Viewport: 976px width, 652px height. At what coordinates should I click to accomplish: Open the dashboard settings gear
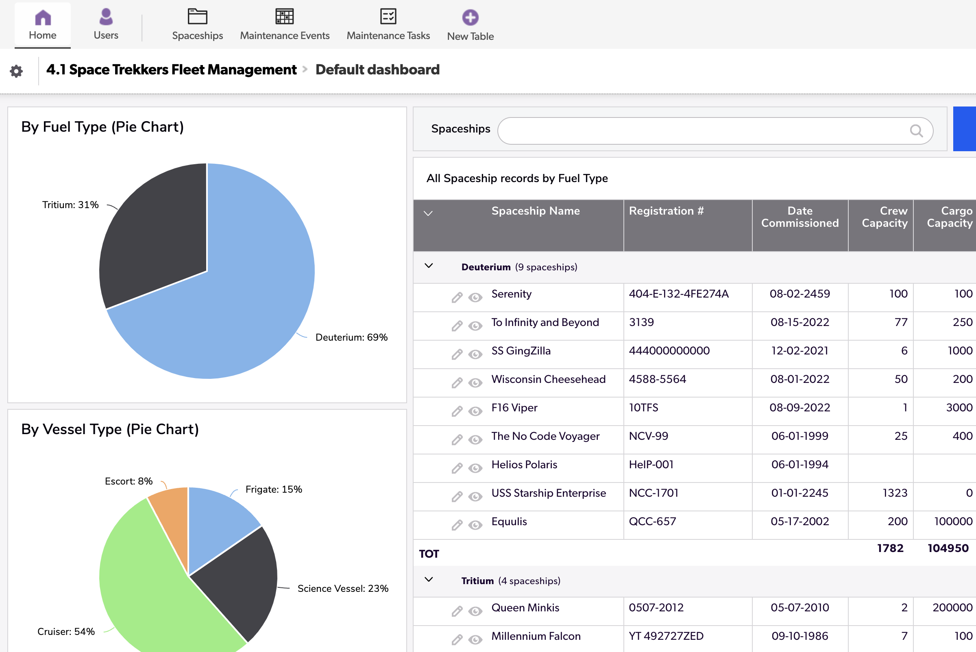click(17, 71)
